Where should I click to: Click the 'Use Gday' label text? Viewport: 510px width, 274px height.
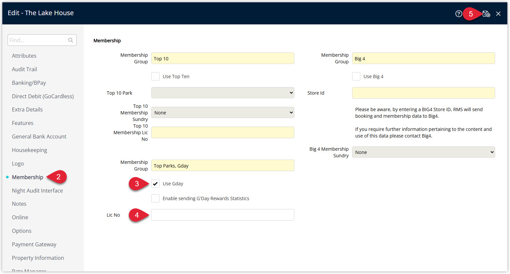coord(173,184)
